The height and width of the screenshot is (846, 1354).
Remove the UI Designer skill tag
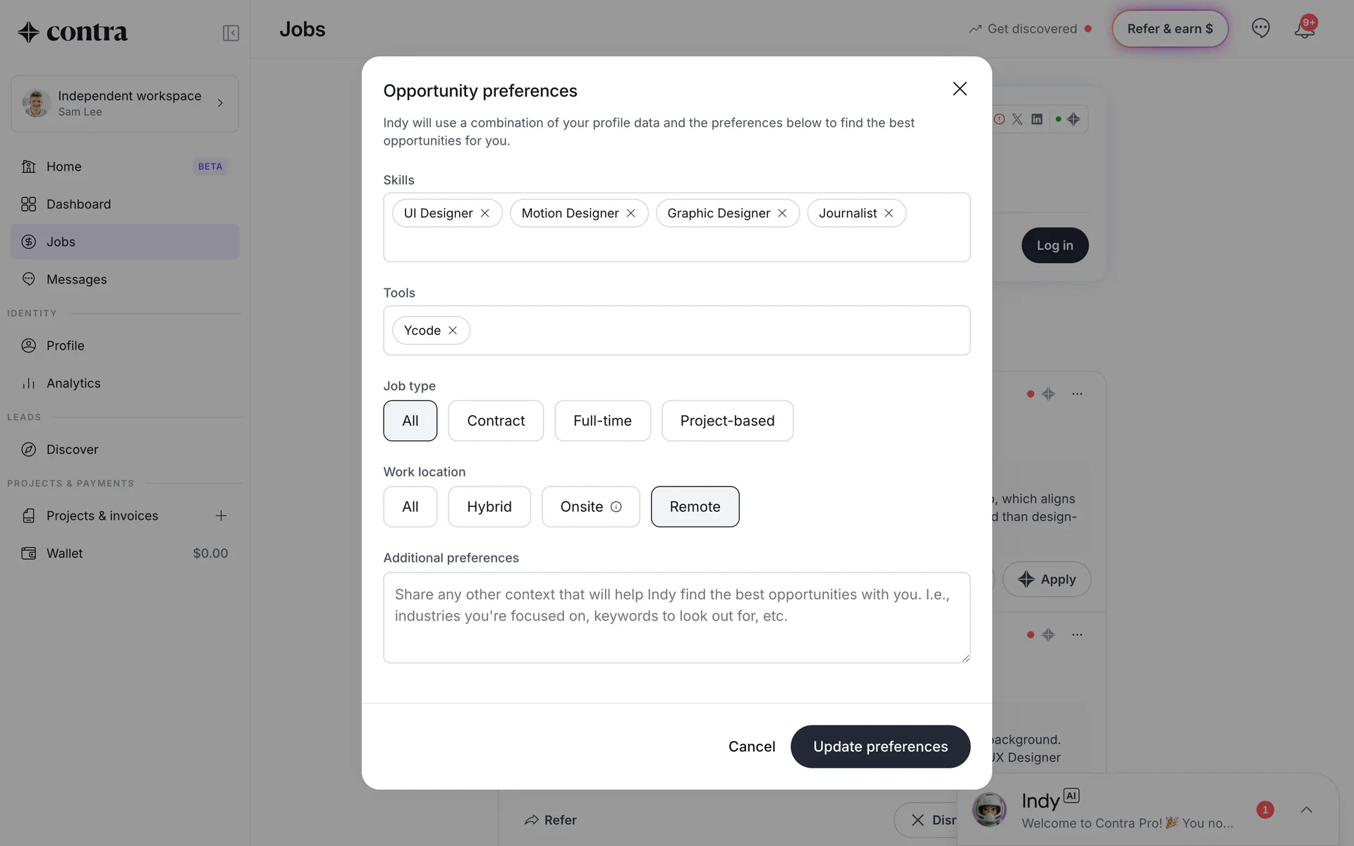coord(485,214)
